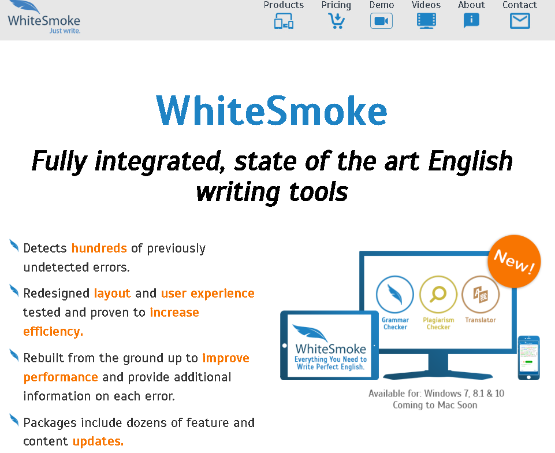Select the Plagiarism Checker magnifier icon
Image resolution: width=555 pixels, height=453 pixels.
pos(438,294)
